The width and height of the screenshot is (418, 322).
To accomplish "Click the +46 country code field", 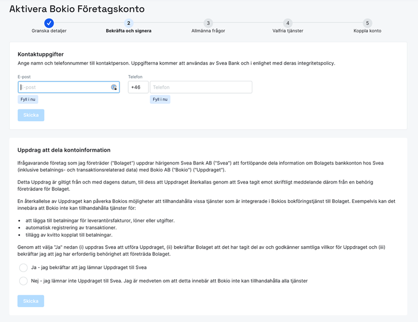I will tap(138, 87).
